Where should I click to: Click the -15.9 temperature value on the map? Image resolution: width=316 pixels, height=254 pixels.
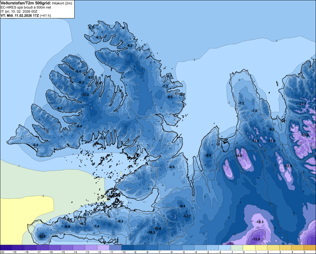(x=256, y=239)
